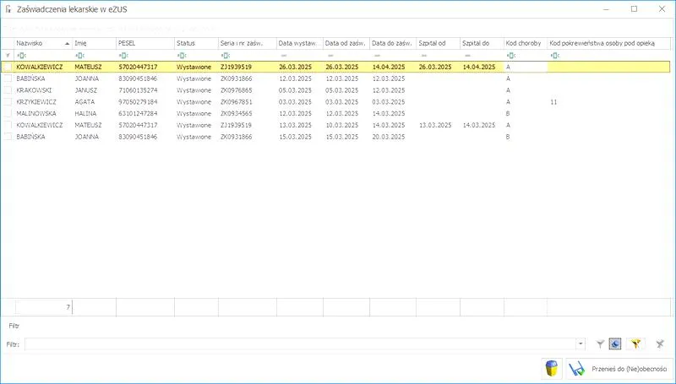Click the app icon in title bar
The image size is (676, 384).
point(8,9)
